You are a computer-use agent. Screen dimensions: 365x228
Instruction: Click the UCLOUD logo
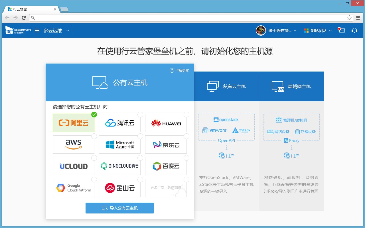point(74,166)
